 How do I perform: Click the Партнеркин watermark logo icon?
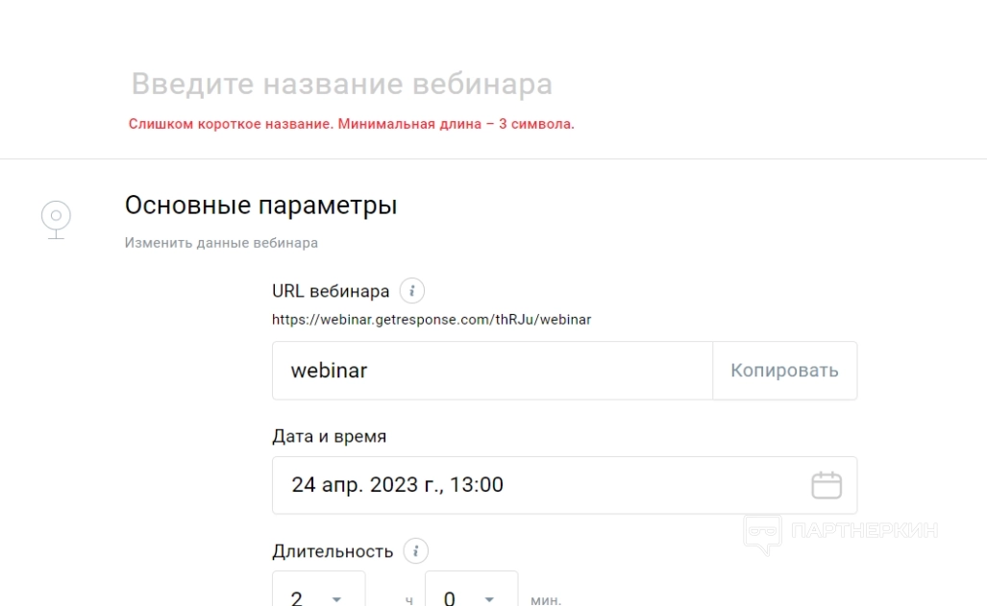762,533
